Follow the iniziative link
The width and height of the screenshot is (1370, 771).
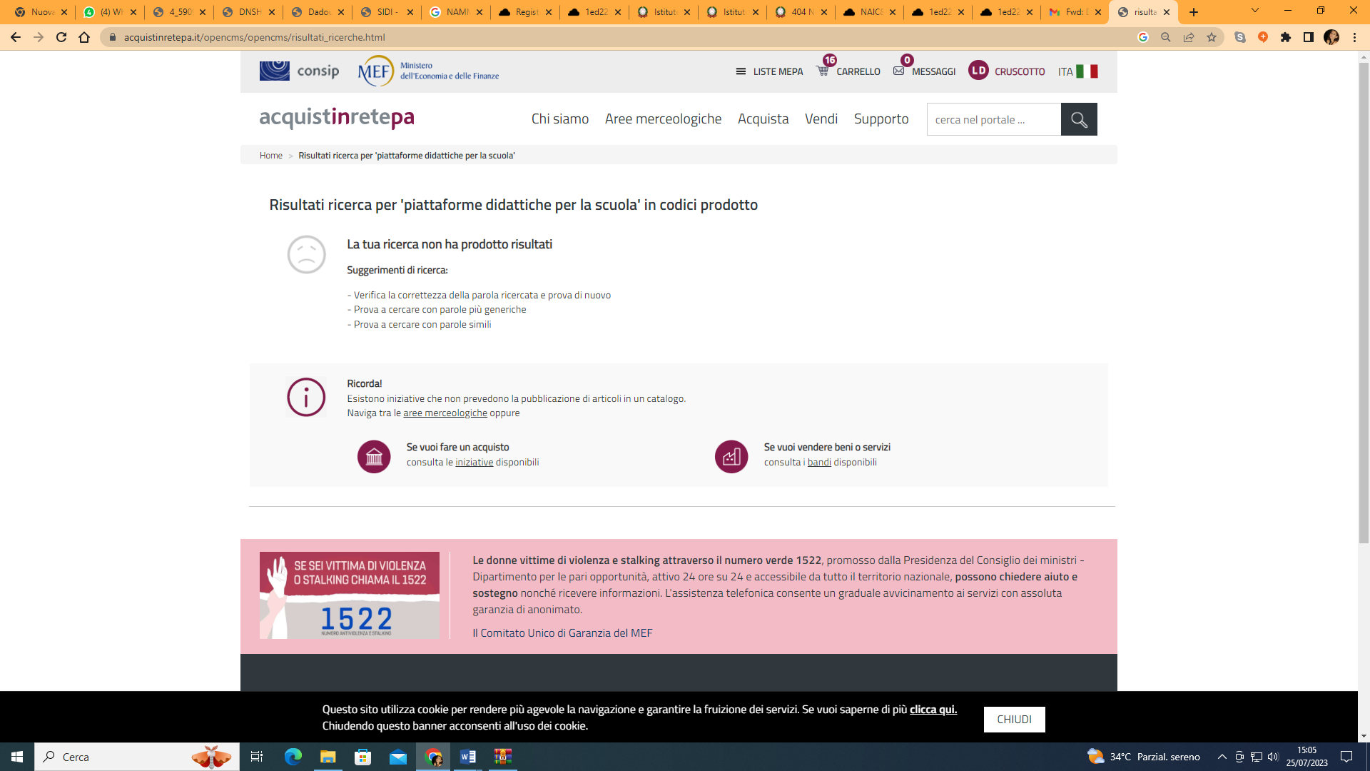pos(474,463)
